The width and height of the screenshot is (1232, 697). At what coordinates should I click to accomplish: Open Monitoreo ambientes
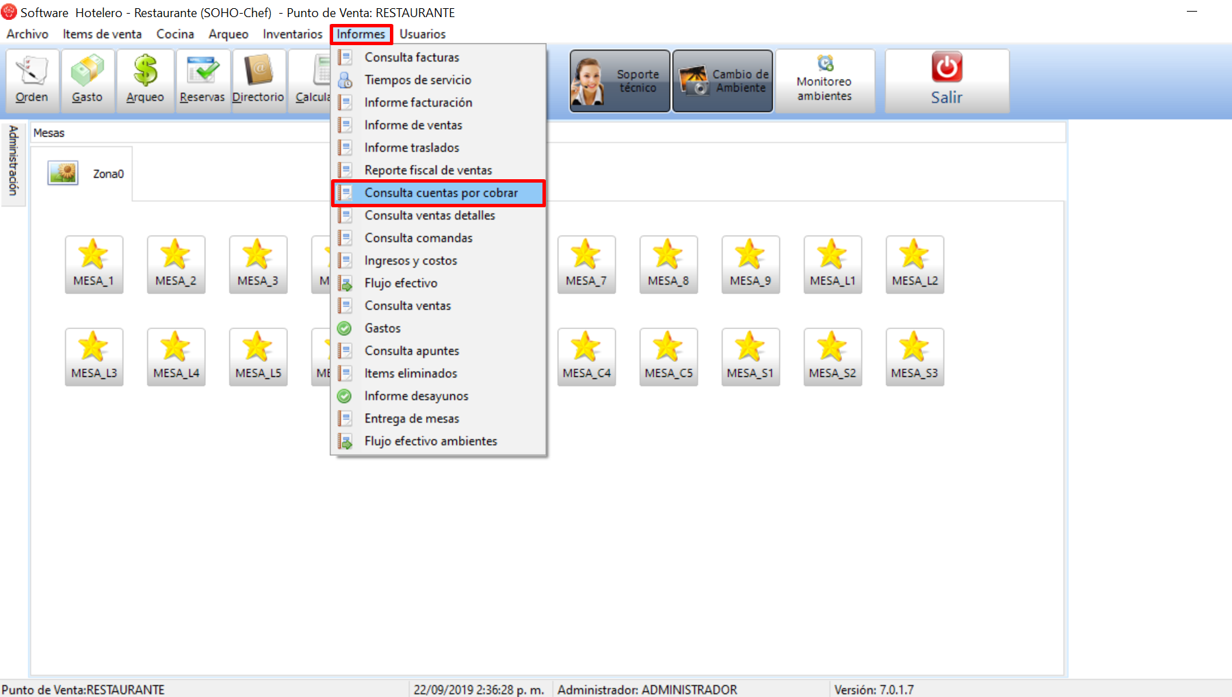click(824, 81)
